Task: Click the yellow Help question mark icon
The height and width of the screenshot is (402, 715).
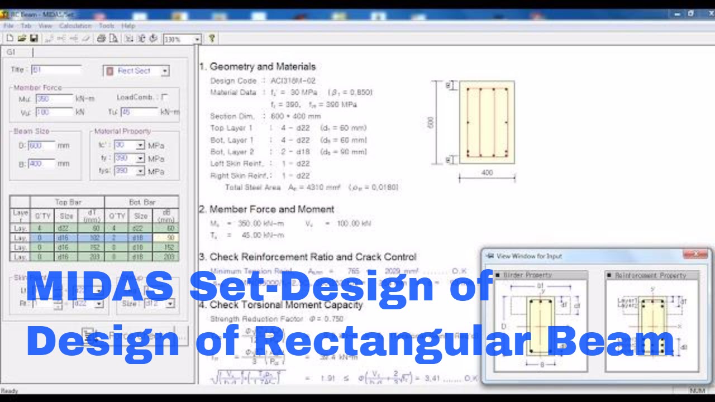Action: tap(212, 39)
